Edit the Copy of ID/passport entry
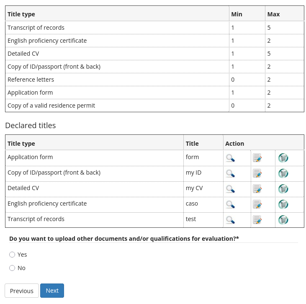The height and width of the screenshot is (304, 306). coord(257,173)
